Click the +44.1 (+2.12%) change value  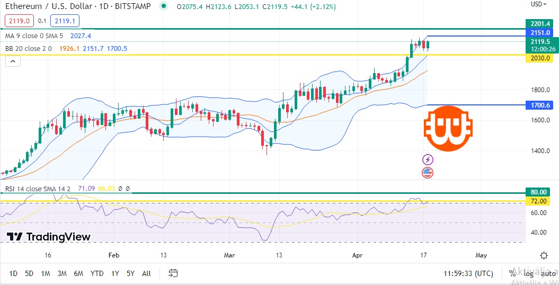tap(312, 7)
